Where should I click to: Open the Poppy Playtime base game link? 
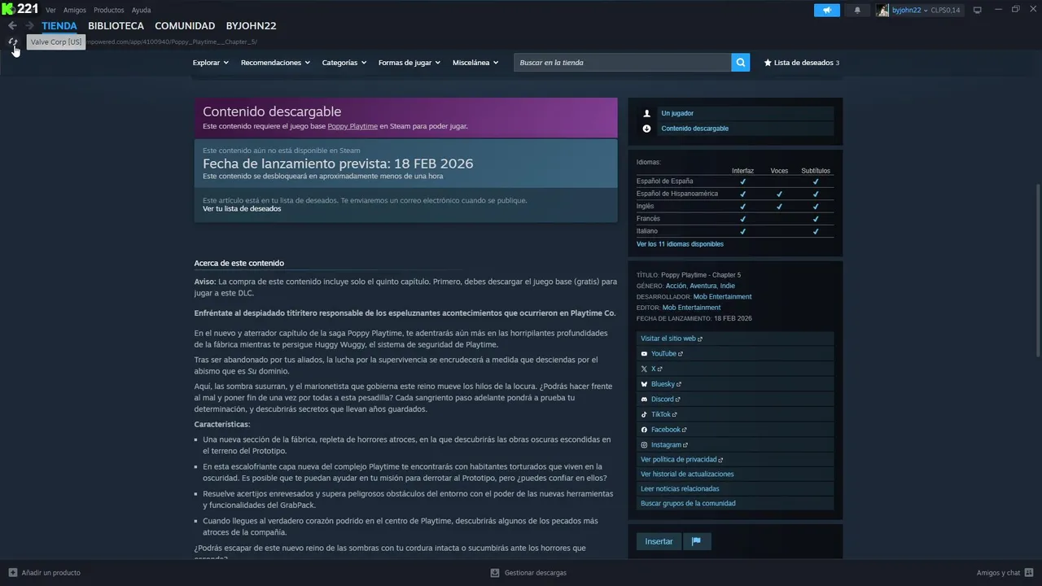(352, 126)
